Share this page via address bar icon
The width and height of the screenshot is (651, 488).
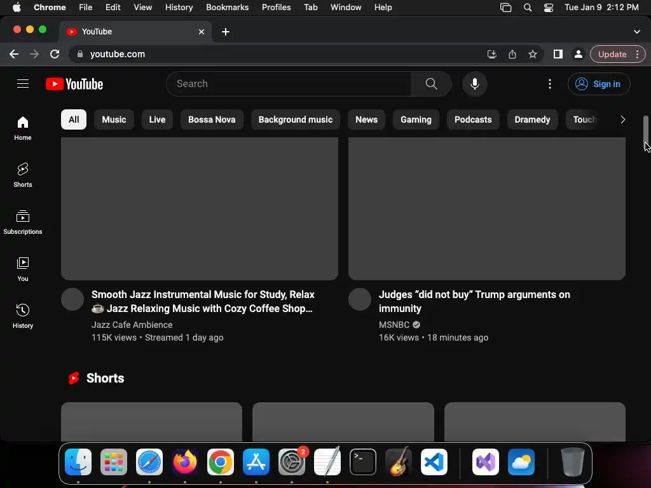pos(512,54)
